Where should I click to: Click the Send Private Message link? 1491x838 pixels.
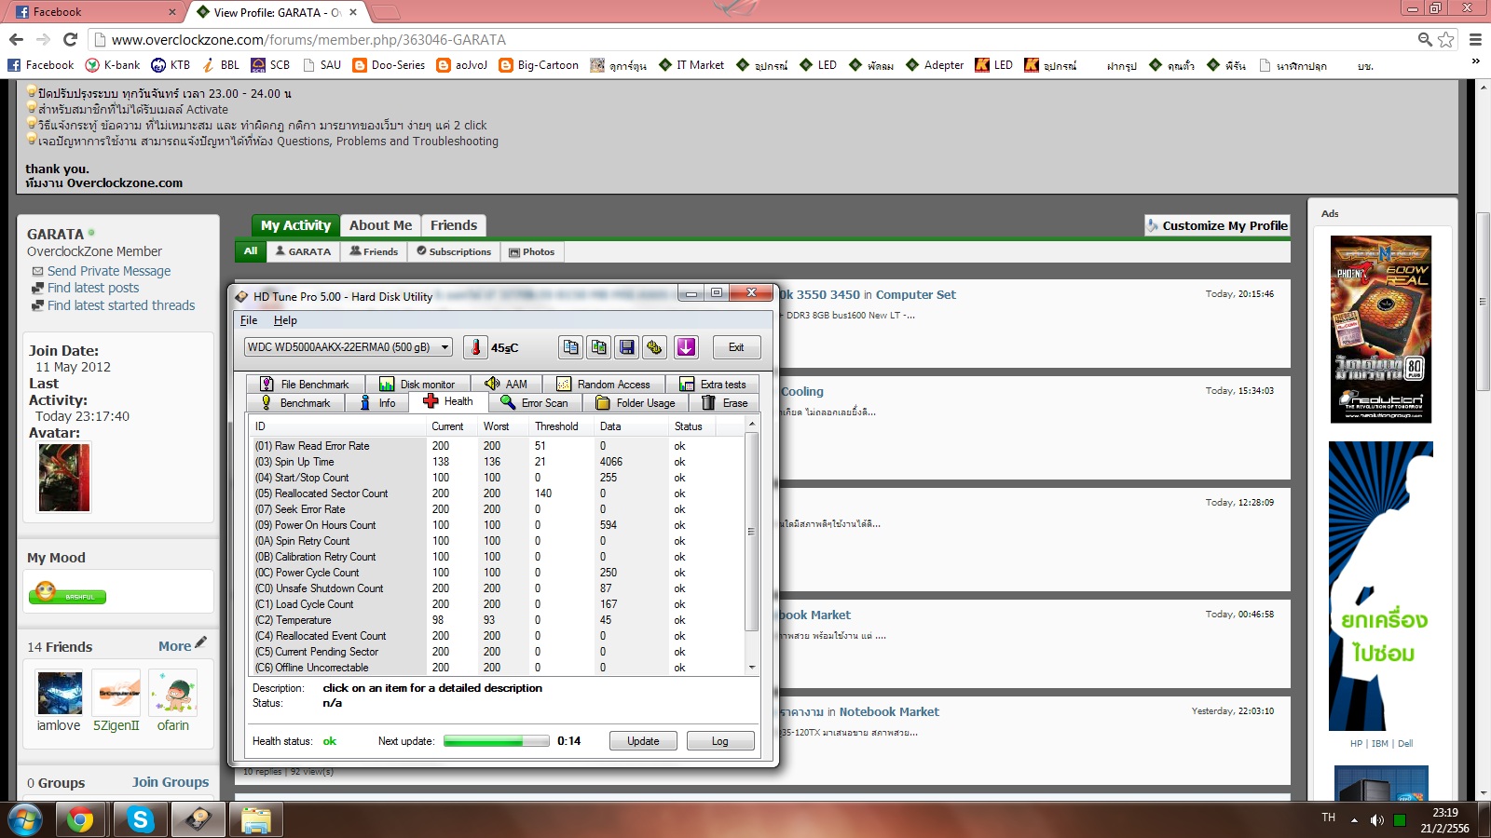coord(109,271)
